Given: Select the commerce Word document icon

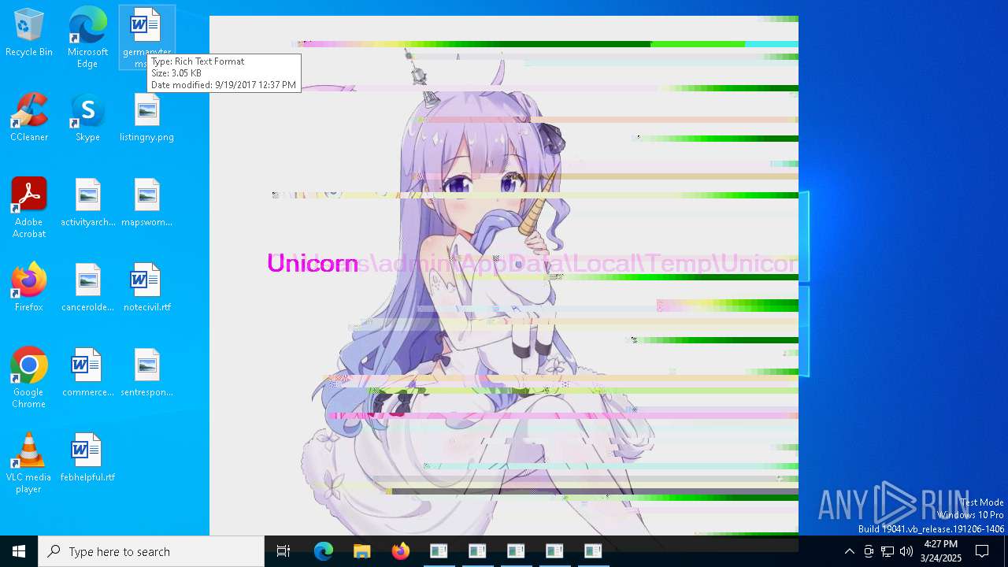Looking at the screenshot, I should [x=87, y=373].
